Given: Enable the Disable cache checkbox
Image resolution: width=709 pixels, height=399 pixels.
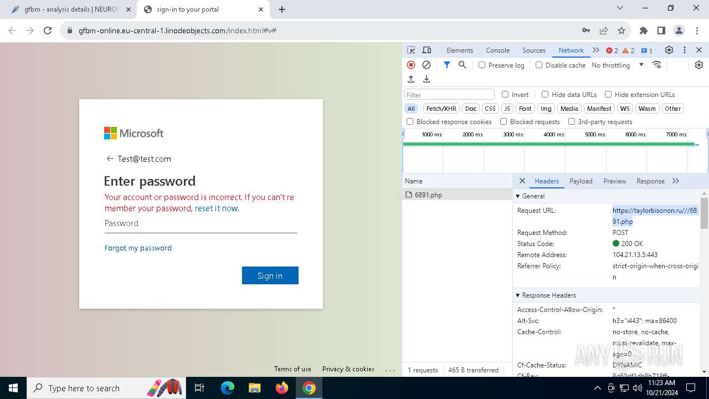Looking at the screenshot, I should pyautogui.click(x=539, y=65).
